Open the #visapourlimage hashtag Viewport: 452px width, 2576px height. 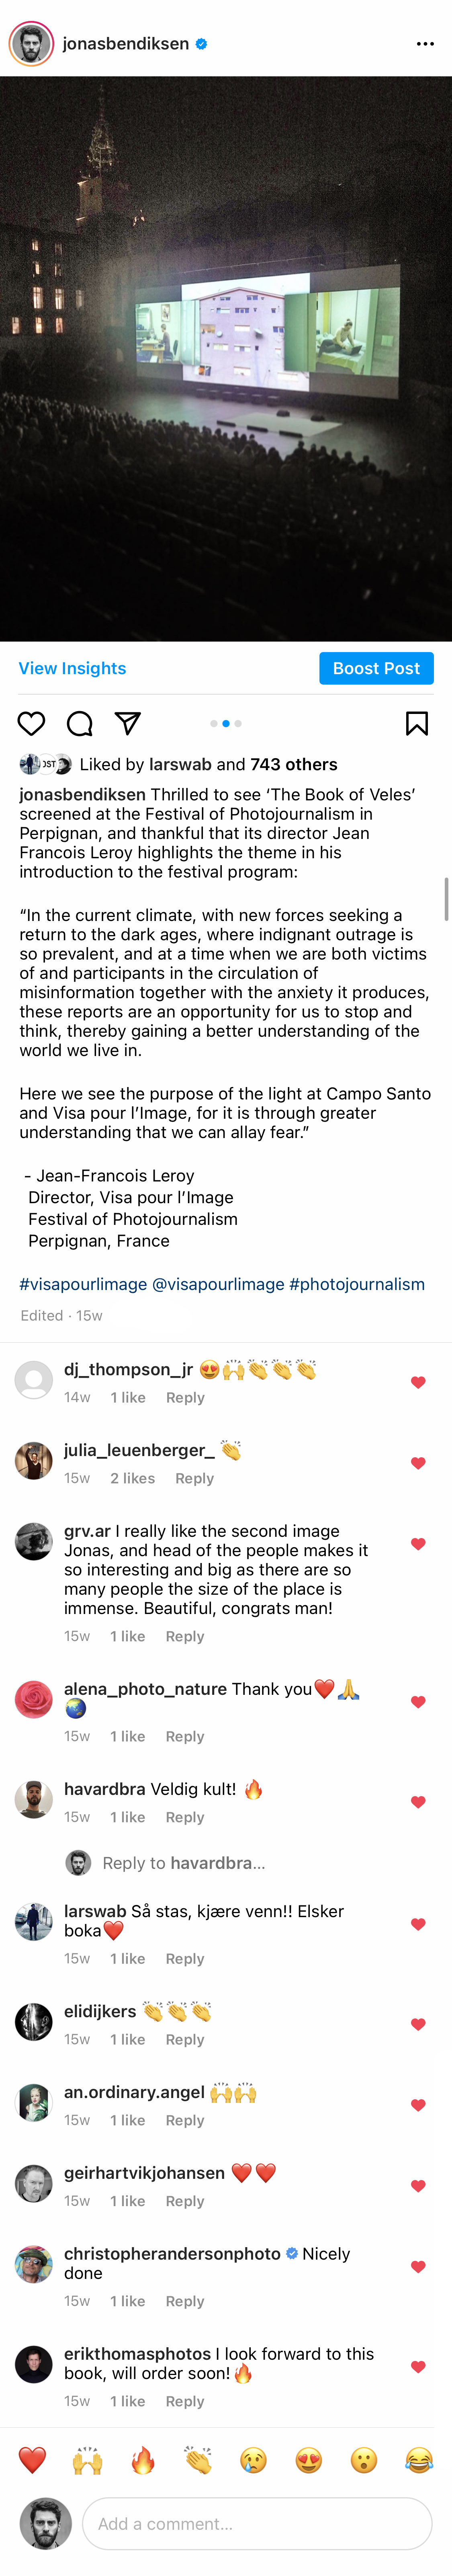click(83, 1284)
